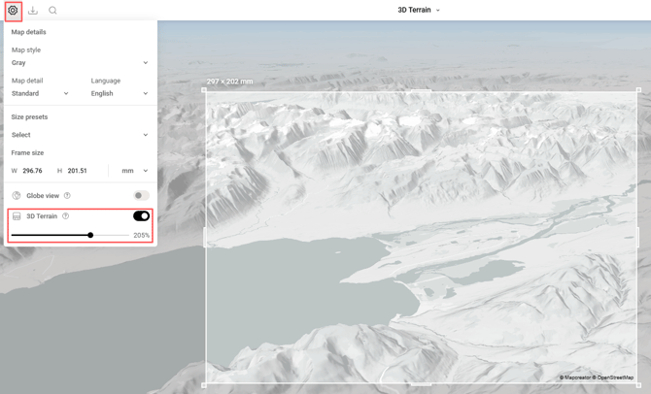651x394 pixels.
Task: Open the 3D Terrain title menu
Action: pyautogui.click(x=419, y=11)
